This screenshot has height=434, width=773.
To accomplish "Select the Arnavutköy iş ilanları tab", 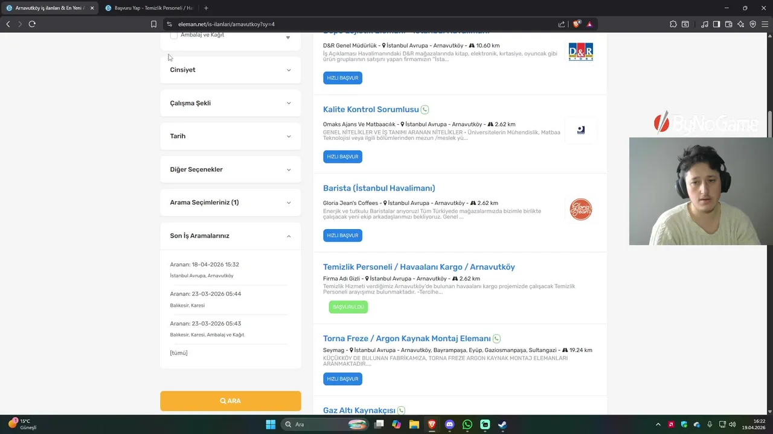I will tap(50, 8).
